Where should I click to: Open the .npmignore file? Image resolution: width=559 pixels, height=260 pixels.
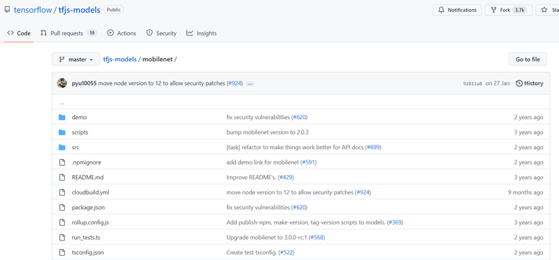pyautogui.click(x=87, y=162)
